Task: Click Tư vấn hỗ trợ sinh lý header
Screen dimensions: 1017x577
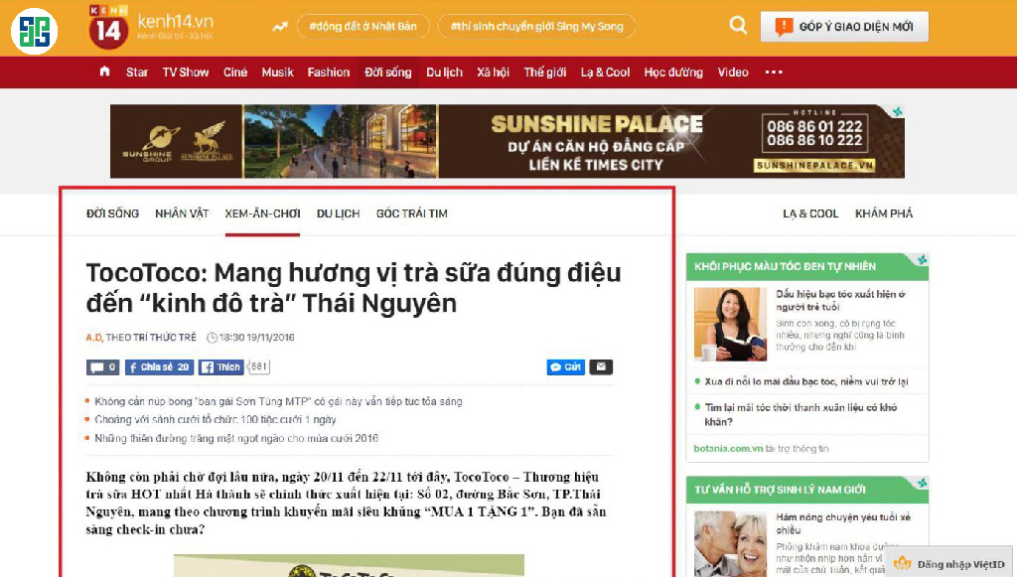Action: point(780,490)
